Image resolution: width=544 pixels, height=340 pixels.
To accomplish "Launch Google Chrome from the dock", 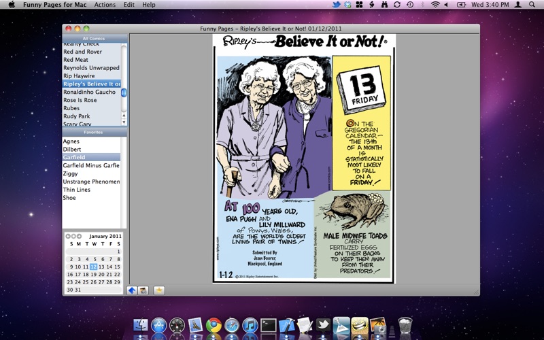I will (x=214, y=326).
